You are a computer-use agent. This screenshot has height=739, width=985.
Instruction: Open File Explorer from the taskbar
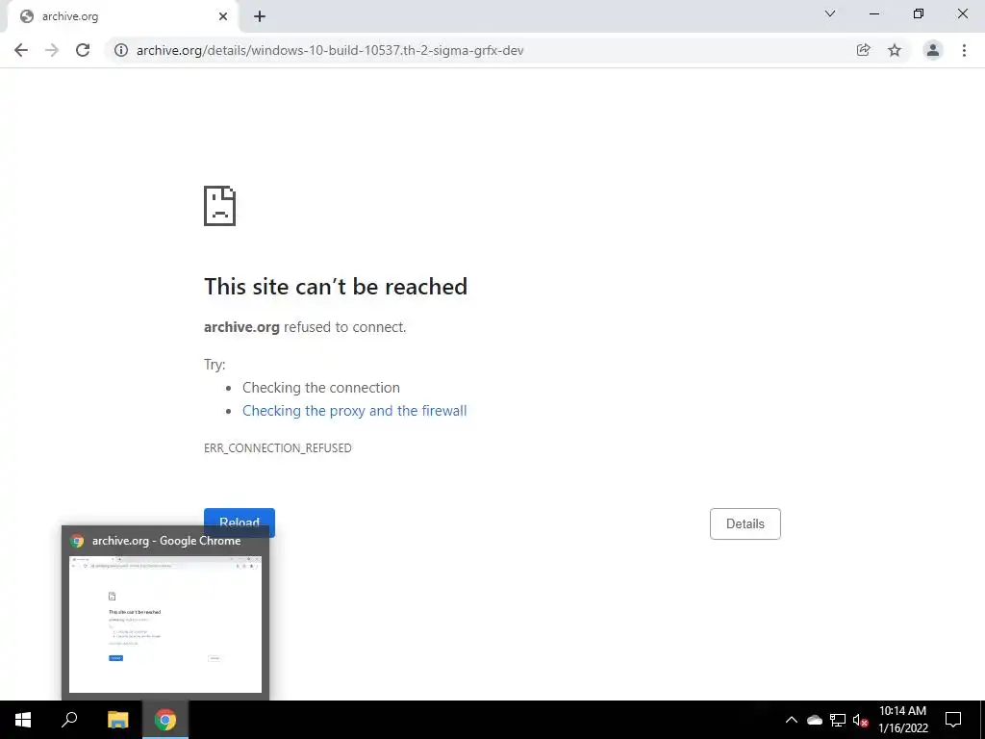[117, 720]
